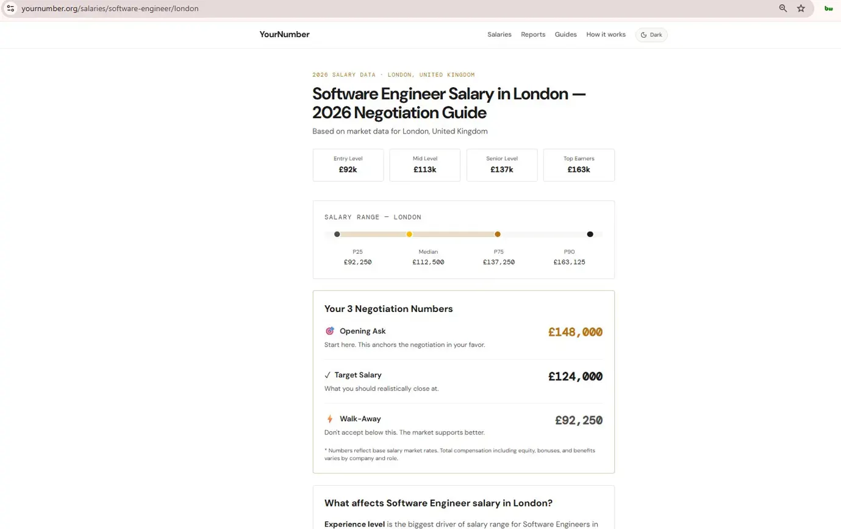Open browser zoom magnifier icon

pyautogui.click(x=783, y=9)
